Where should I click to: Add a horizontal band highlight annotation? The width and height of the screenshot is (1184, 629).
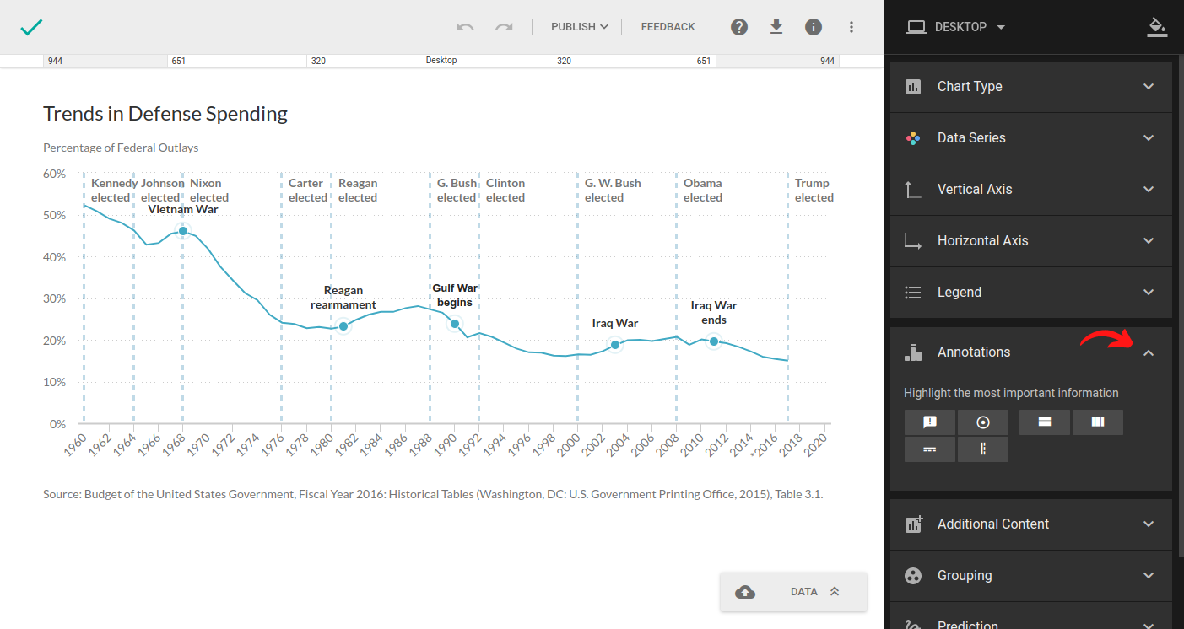tap(1045, 422)
